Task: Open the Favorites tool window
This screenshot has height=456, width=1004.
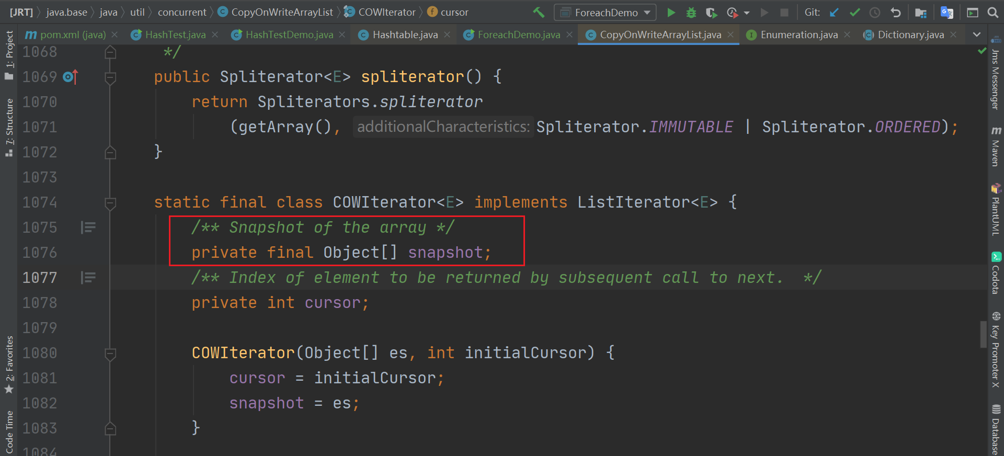Action: [9, 365]
